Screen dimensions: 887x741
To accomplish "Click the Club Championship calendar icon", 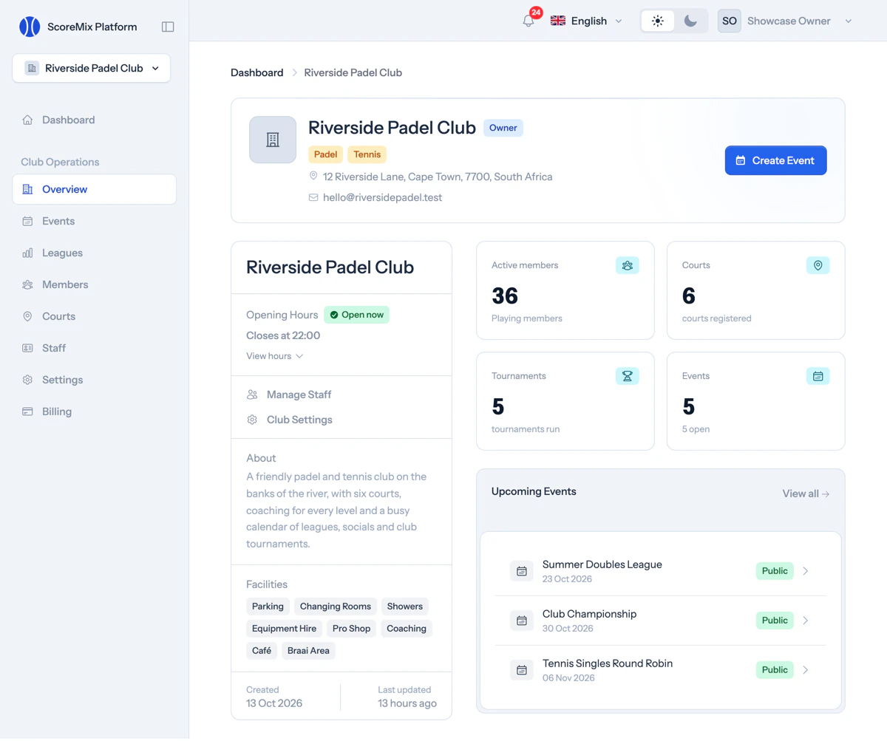I will click(522, 621).
